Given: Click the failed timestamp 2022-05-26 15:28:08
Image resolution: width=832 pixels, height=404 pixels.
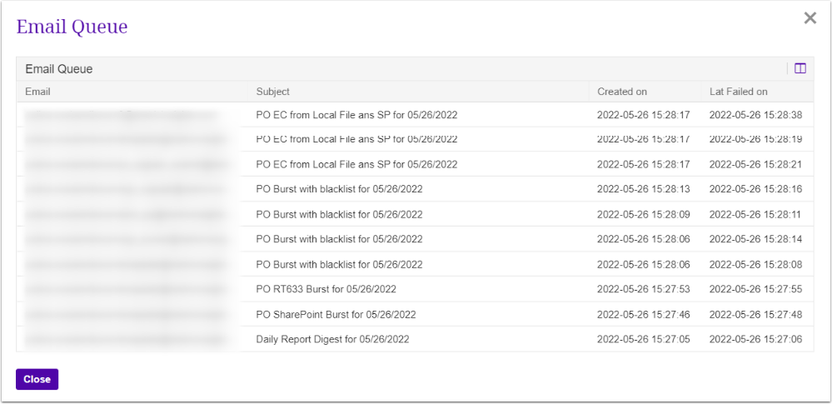Looking at the screenshot, I should pyautogui.click(x=755, y=264).
